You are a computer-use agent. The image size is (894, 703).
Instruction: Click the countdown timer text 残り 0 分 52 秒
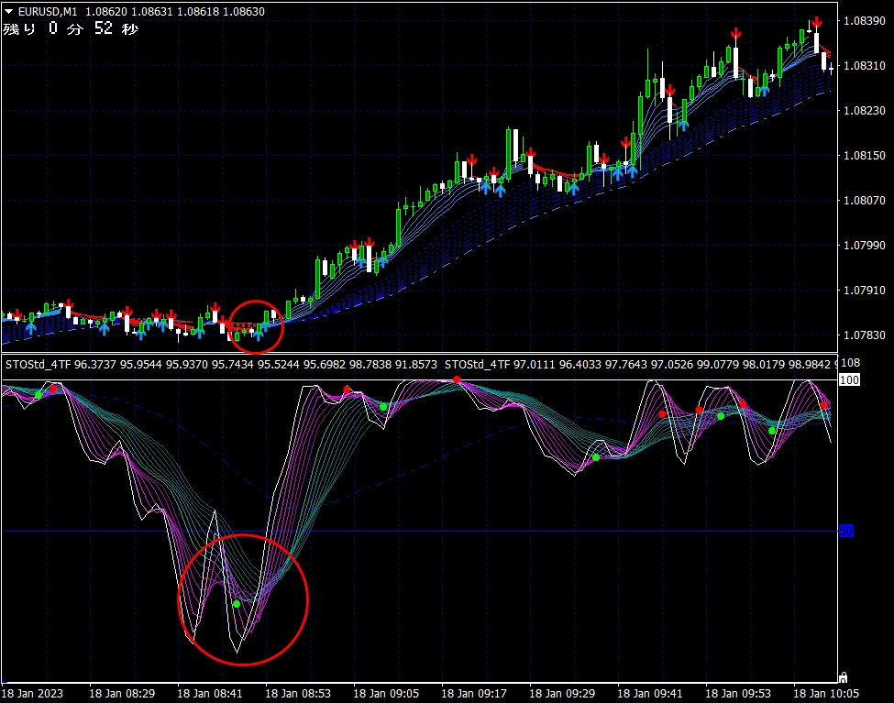pos(71,28)
